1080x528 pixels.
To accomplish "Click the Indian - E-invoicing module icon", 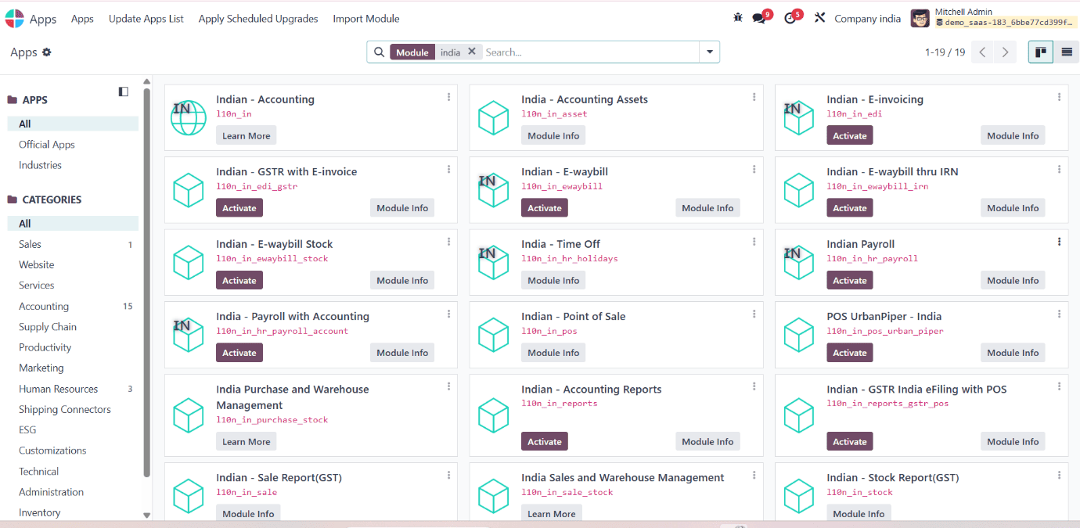I will coord(799,117).
